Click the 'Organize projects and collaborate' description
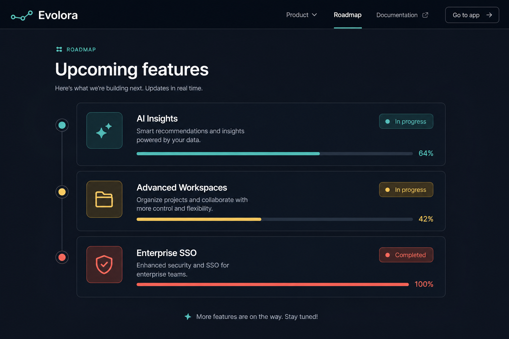This screenshot has height=339, width=509. pyautogui.click(x=192, y=204)
